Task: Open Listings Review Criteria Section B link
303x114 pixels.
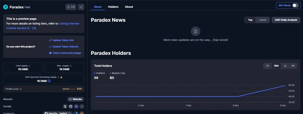Action: [x=43, y=26]
